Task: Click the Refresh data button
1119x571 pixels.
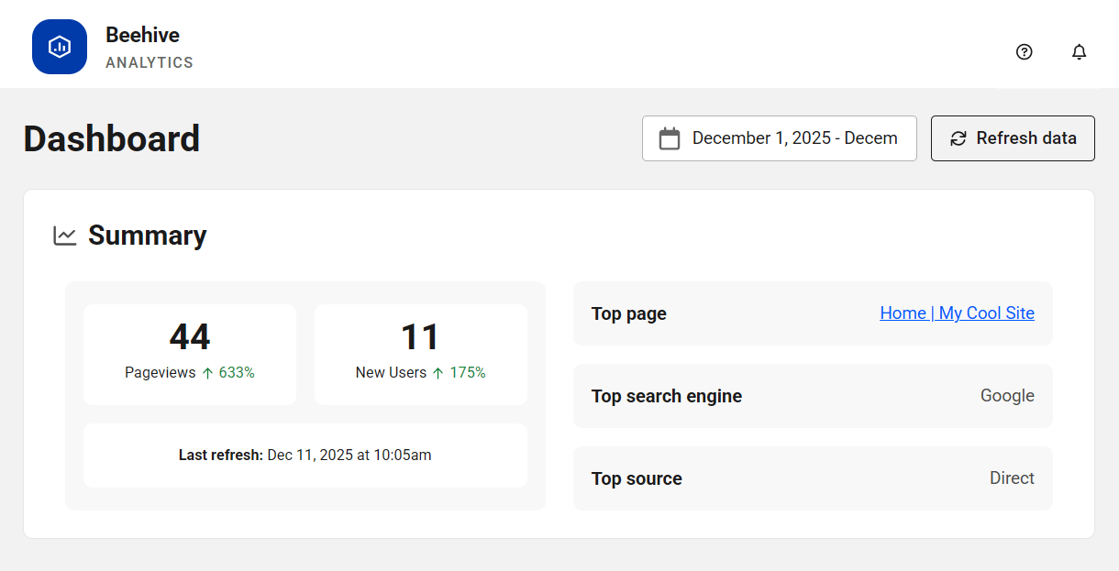Action: tap(1013, 138)
